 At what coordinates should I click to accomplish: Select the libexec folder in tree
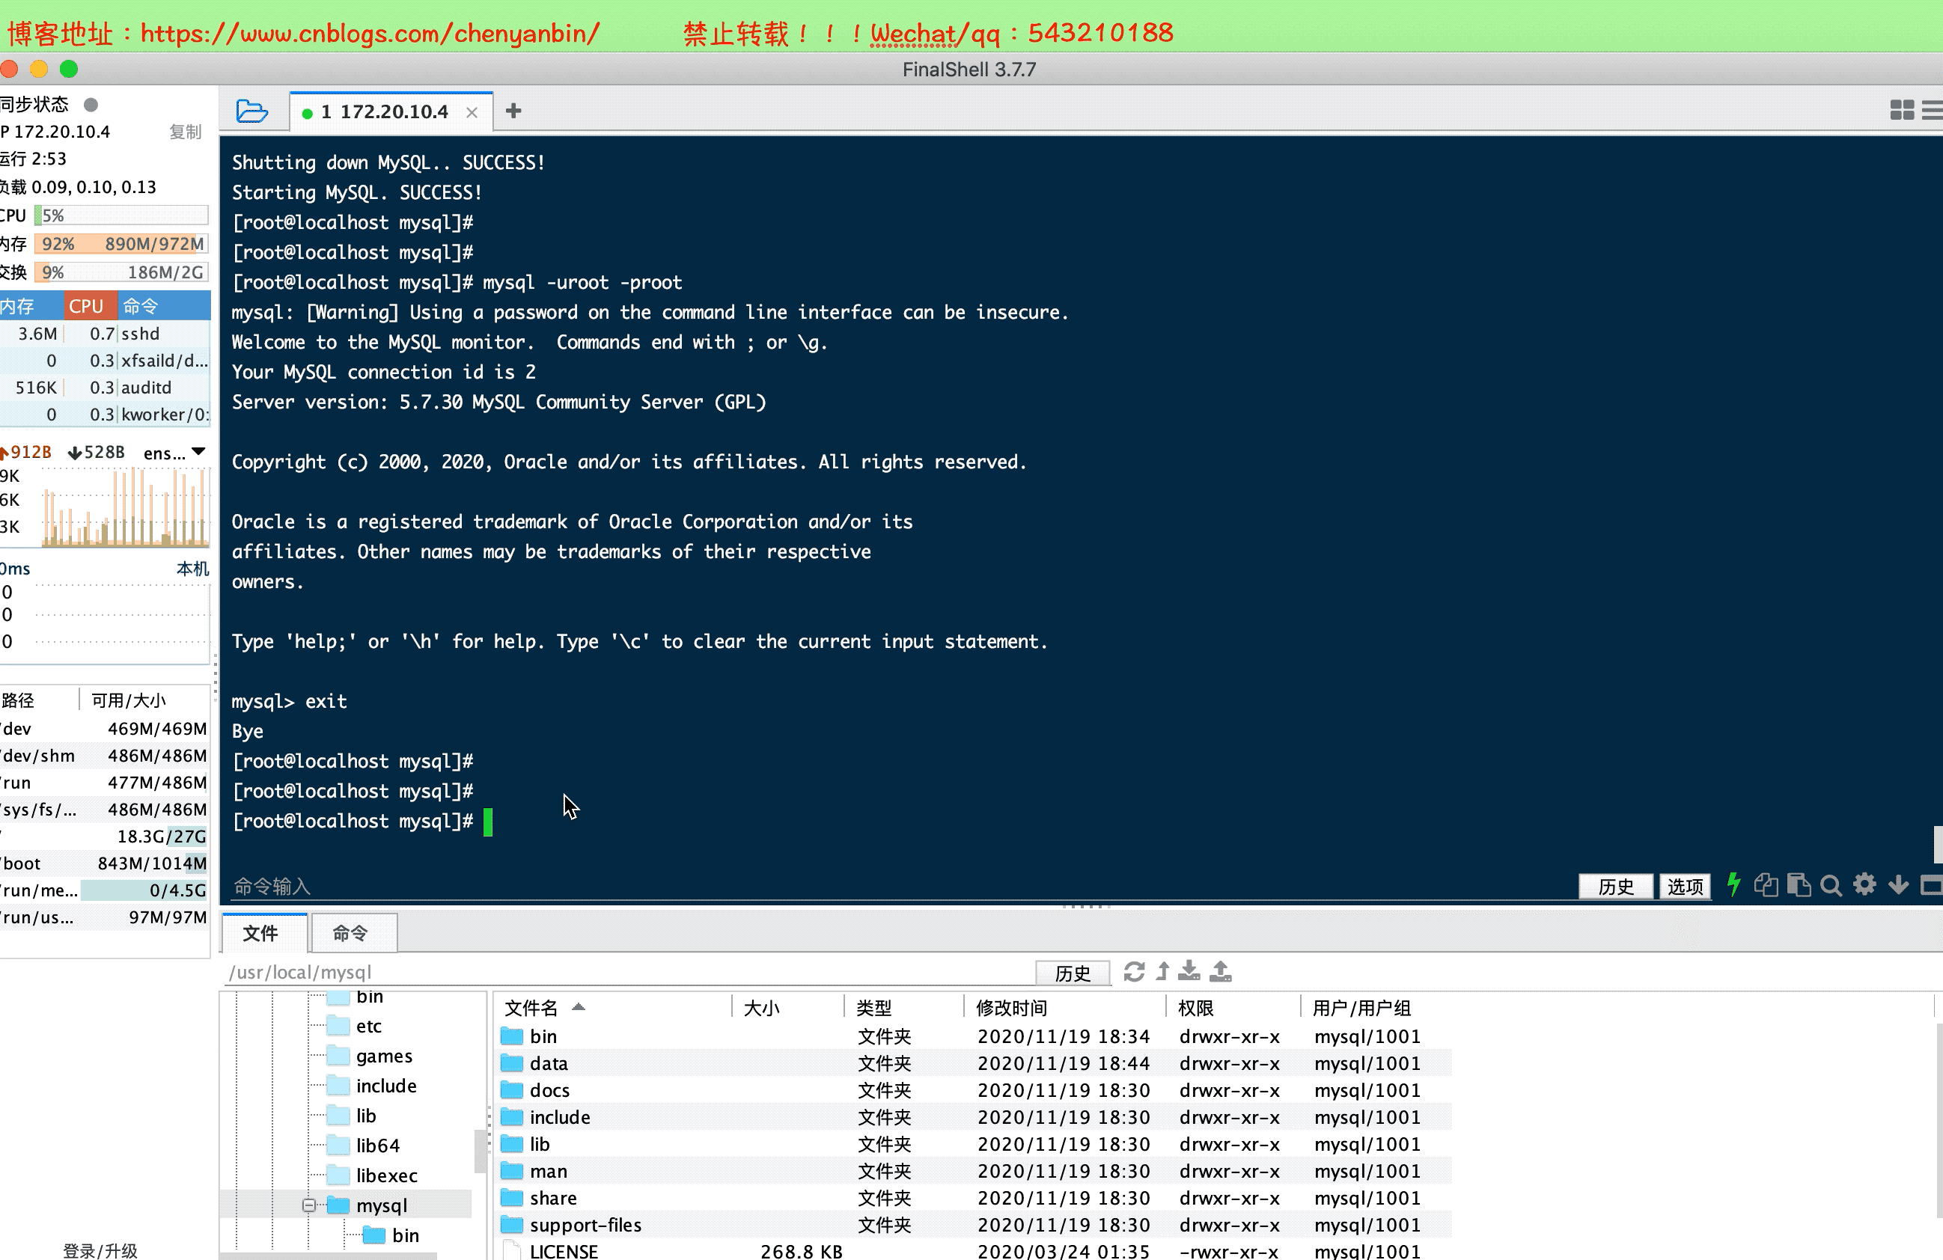[x=372, y=1175]
